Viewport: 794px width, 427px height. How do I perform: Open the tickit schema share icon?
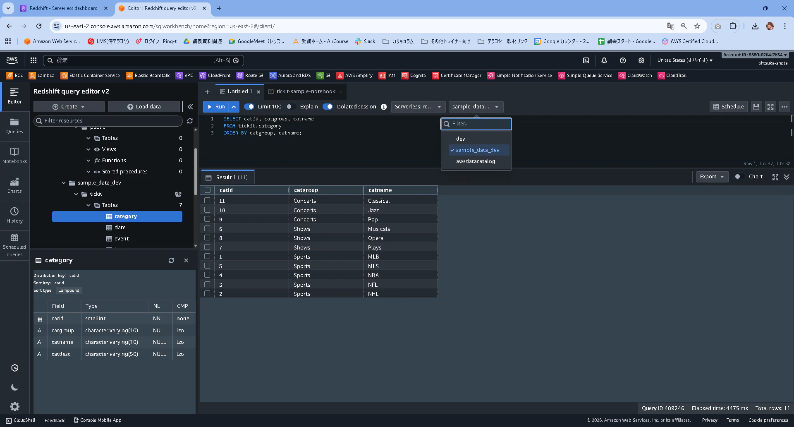coord(178,194)
